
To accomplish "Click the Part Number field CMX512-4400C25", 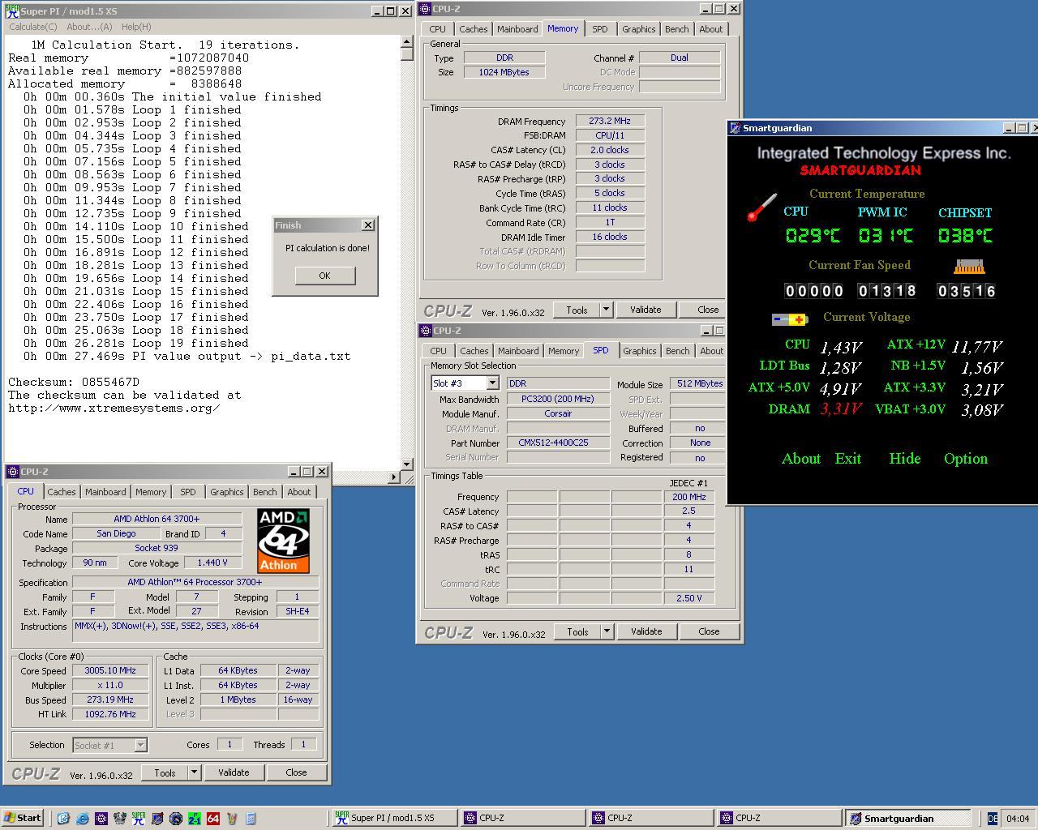I will (x=558, y=443).
